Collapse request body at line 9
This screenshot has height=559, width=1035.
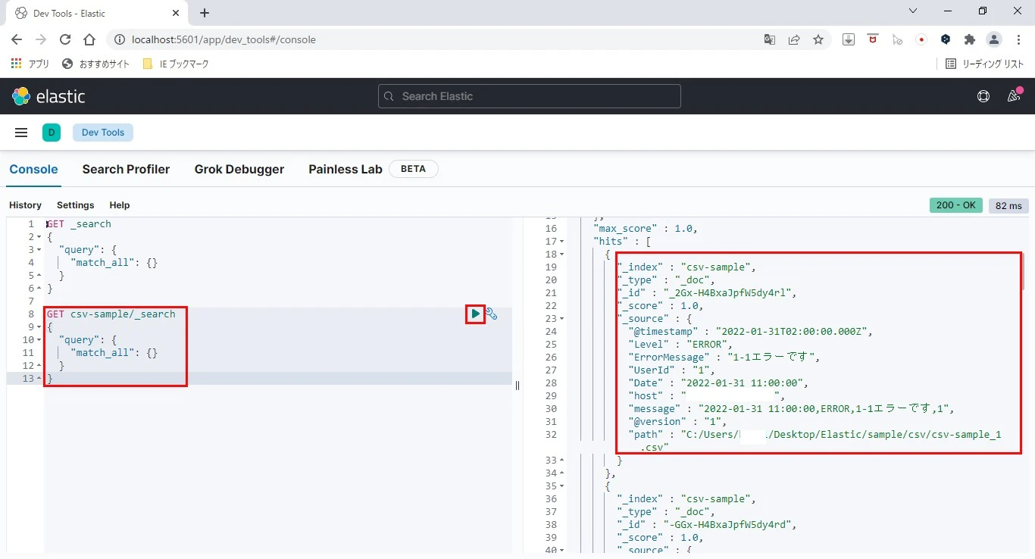[x=39, y=327]
